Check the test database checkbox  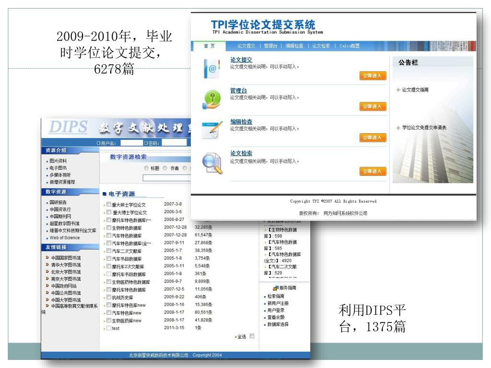[x=109, y=328]
